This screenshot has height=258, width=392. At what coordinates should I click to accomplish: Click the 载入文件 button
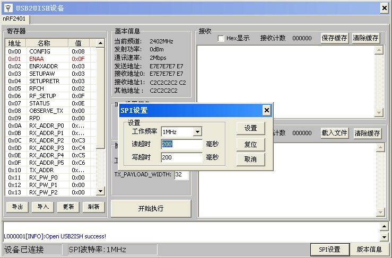point(335,133)
